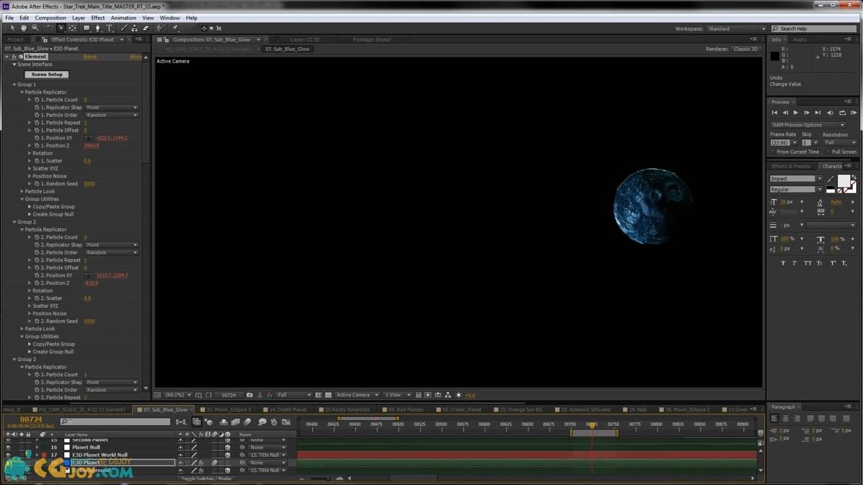Toggle loop option in Preview panel

842,112
